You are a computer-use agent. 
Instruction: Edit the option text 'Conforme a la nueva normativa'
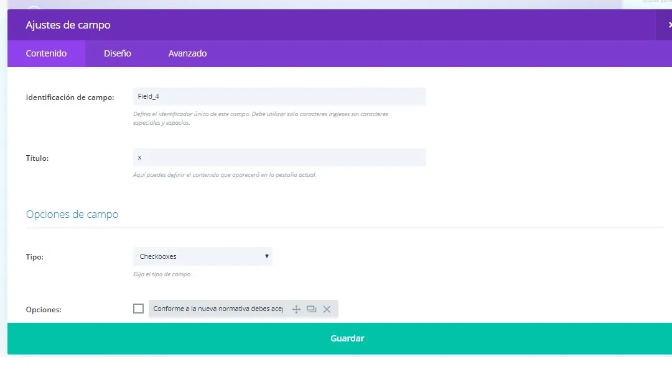[218, 309]
